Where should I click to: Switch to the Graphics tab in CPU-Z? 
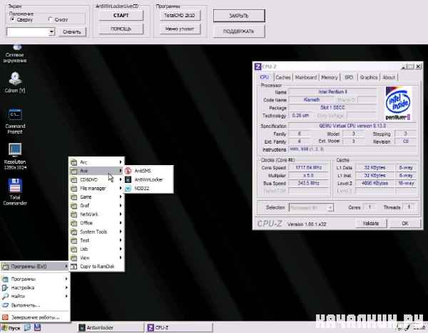pos(369,77)
